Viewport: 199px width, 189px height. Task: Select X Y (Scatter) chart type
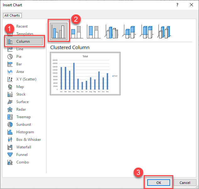tap(26, 79)
